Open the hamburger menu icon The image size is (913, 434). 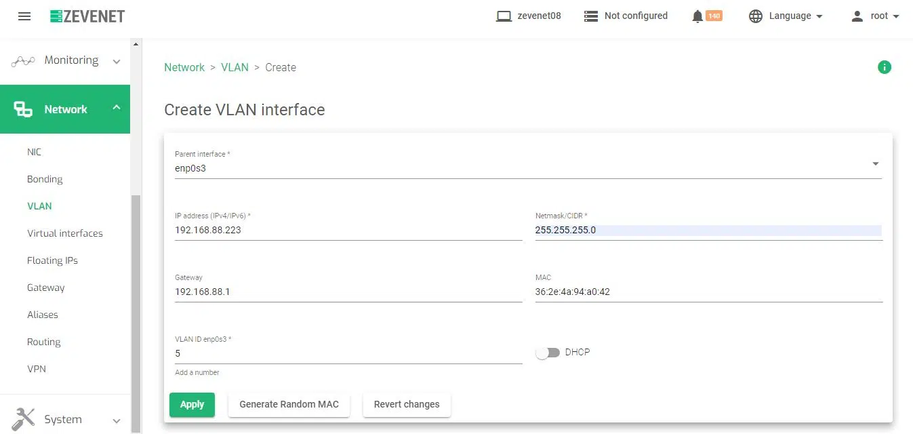point(24,16)
